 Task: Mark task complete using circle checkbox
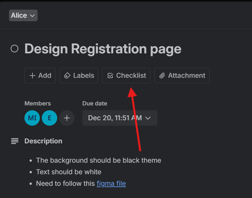(x=14, y=49)
